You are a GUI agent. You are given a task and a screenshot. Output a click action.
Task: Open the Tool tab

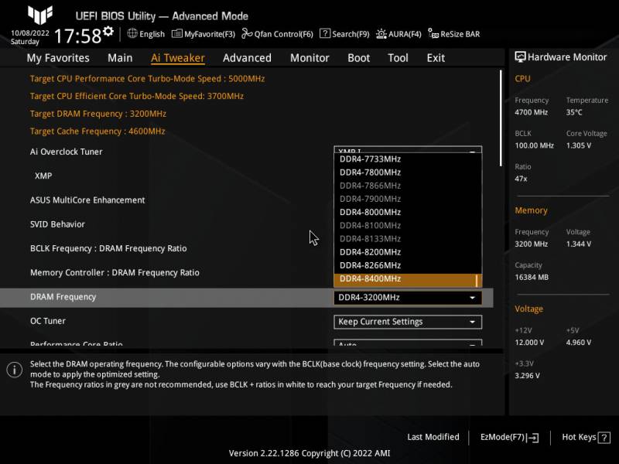[x=398, y=58]
